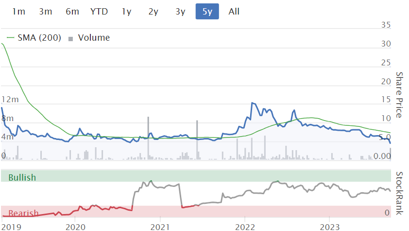Viewport: 409px width, 231px height.
Task: Click the green Bullish band label
Action: tap(22, 177)
